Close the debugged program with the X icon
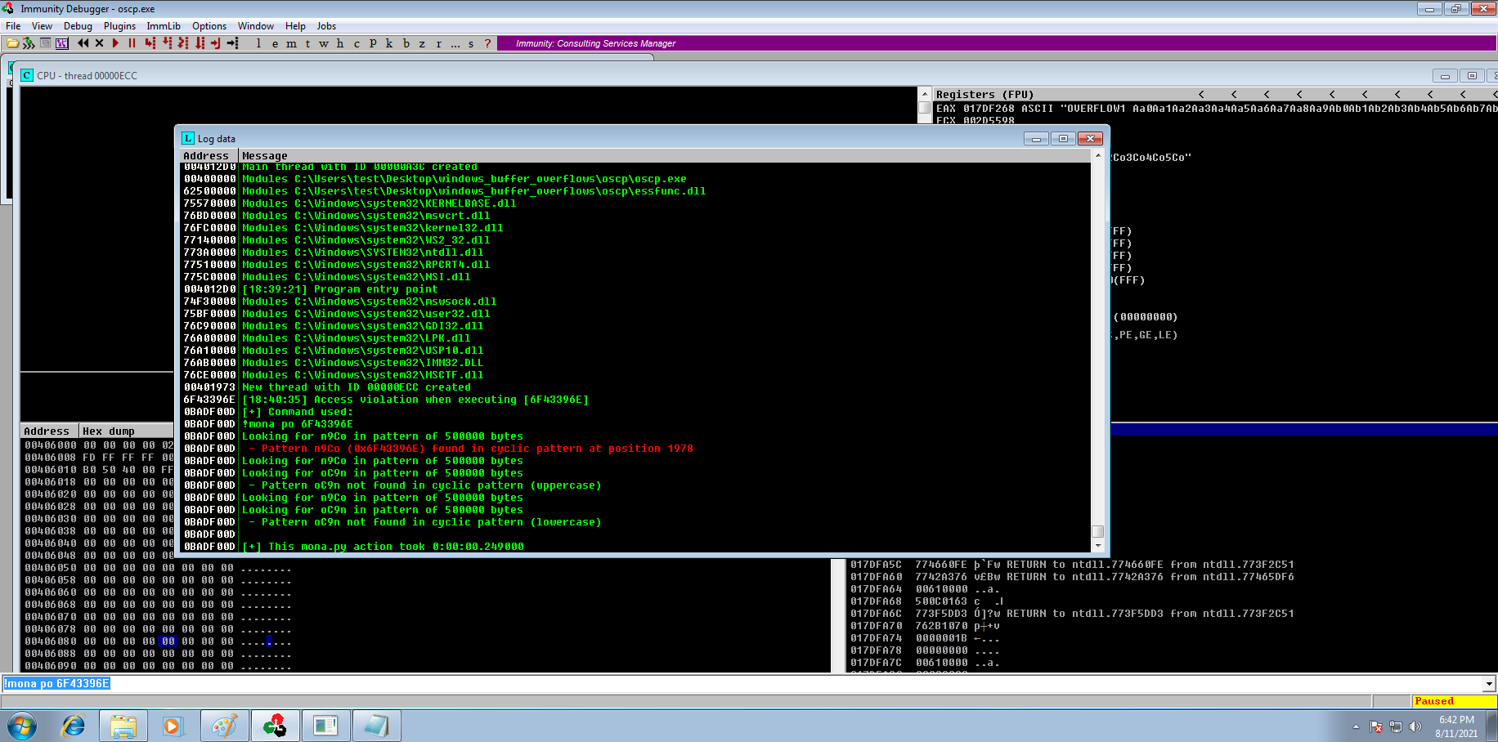 click(99, 43)
